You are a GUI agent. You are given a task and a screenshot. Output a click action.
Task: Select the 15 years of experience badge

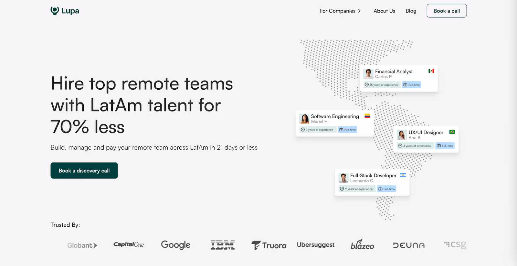(382, 85)
